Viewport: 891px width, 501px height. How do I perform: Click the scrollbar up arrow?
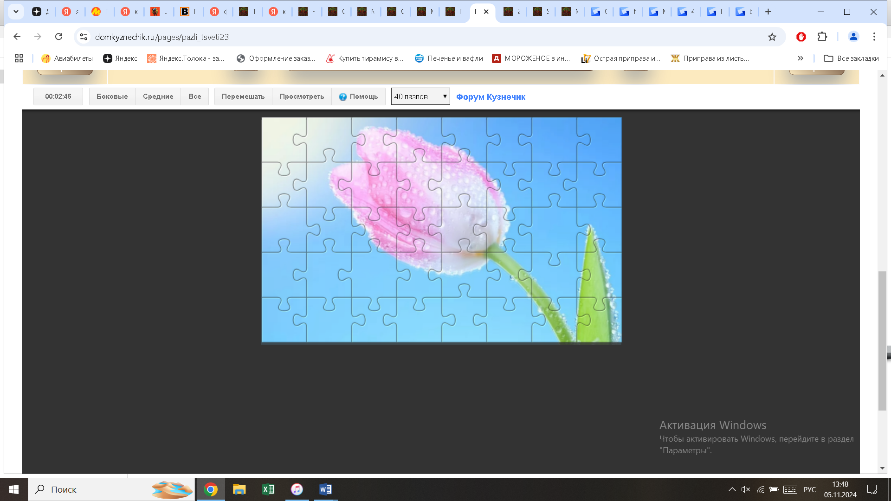(x=882, y=75)
